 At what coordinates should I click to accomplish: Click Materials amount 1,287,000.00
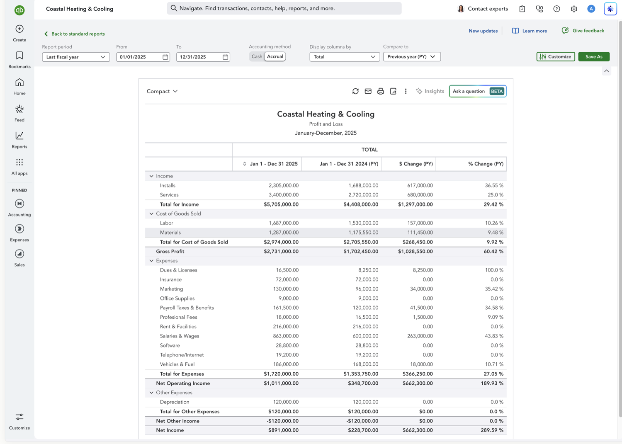click(x=284, y=233)
